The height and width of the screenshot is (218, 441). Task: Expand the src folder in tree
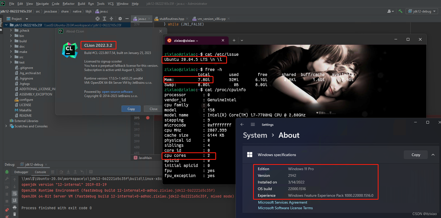pos(11,57)
